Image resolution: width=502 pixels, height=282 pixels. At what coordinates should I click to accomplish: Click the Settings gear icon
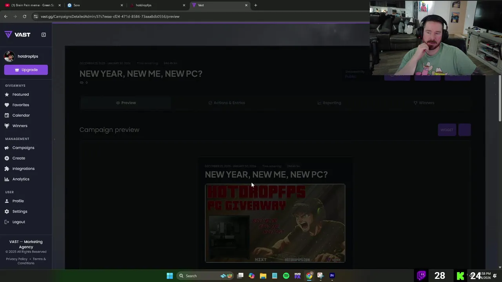point(7,211)
